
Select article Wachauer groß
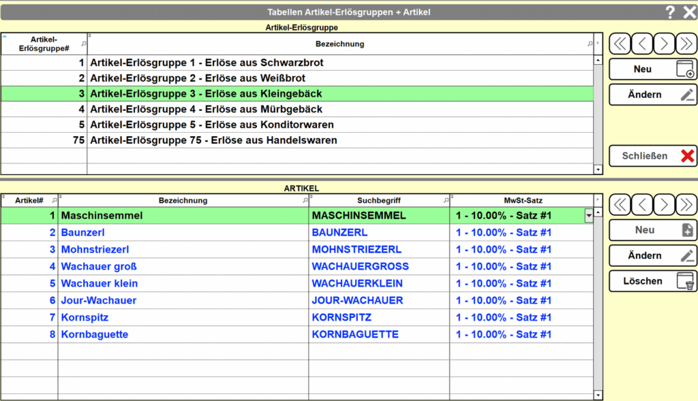point(183,266)
